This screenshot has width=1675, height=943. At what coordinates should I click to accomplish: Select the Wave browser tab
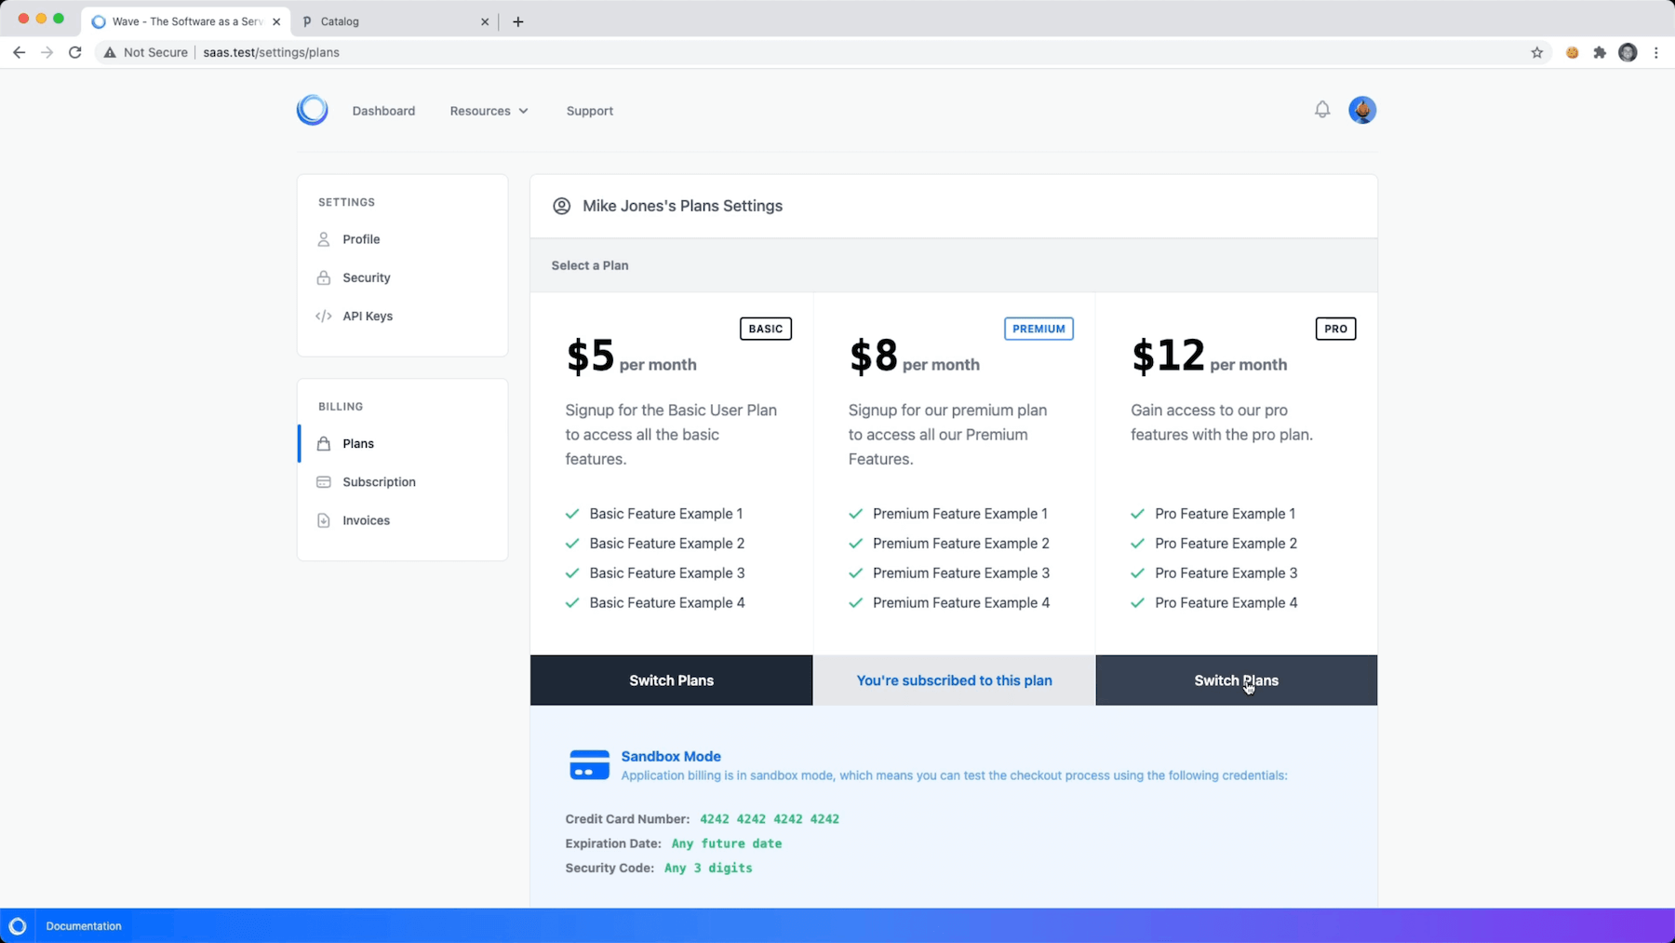coord(186,21)
